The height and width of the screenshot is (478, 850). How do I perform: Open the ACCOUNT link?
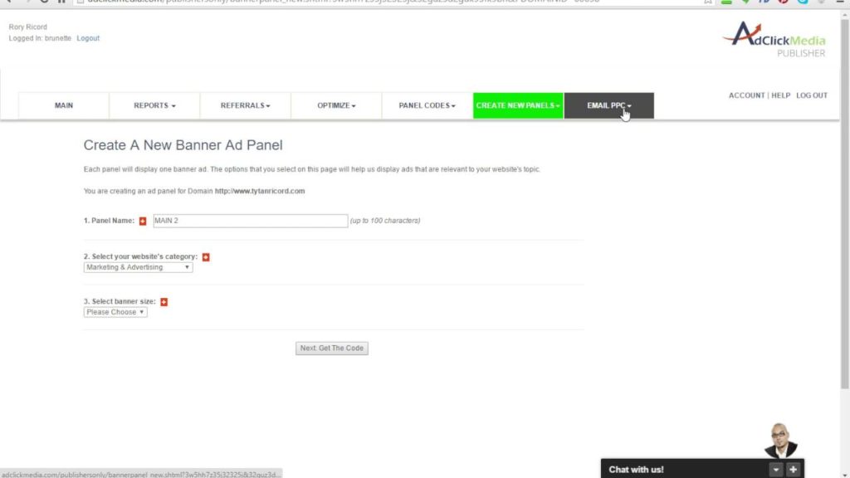pos(746,95)
